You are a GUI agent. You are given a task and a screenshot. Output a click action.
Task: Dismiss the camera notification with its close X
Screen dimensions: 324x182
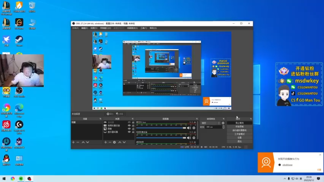[x=320, y=155]
